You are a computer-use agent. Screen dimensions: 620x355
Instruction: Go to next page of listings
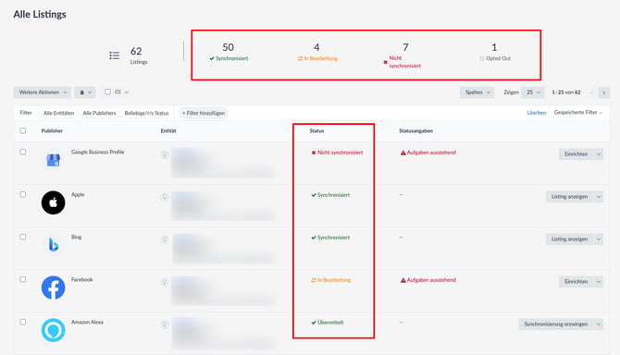tap(603, 92)
